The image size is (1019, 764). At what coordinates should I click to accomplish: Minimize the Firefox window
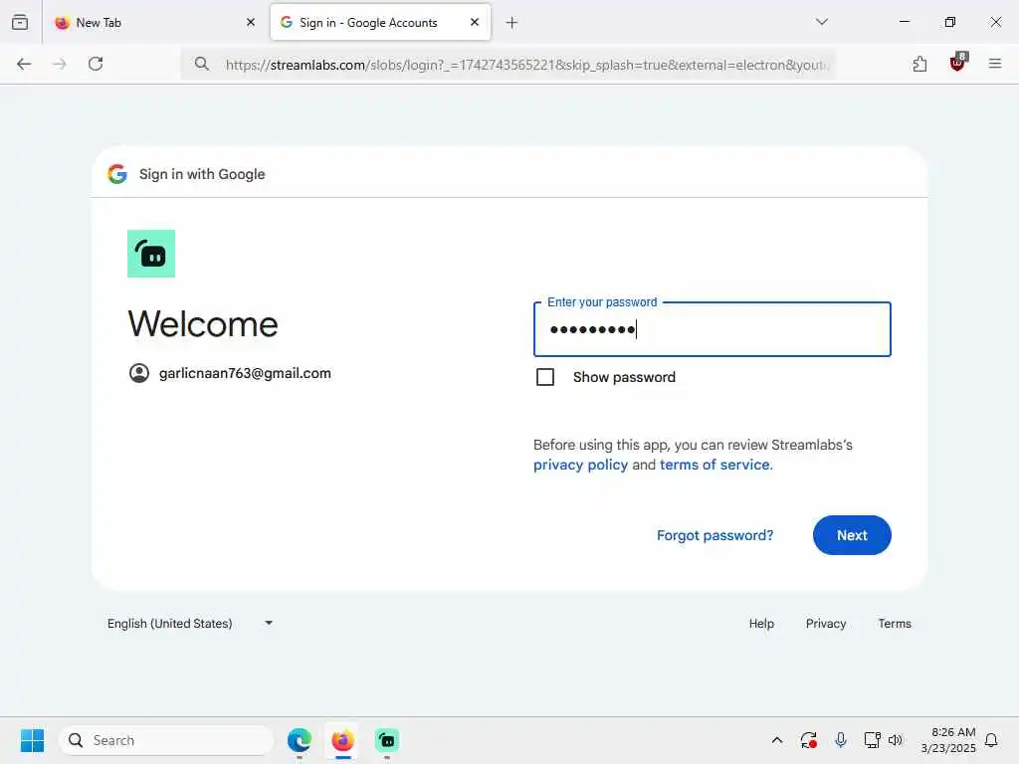(x=905, y=22)
